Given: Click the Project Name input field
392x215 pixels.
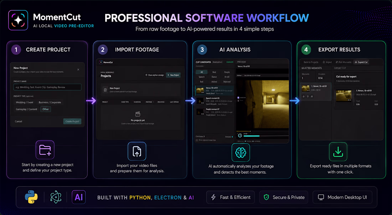Looking at the screenshot, I should tap(47, 87).
